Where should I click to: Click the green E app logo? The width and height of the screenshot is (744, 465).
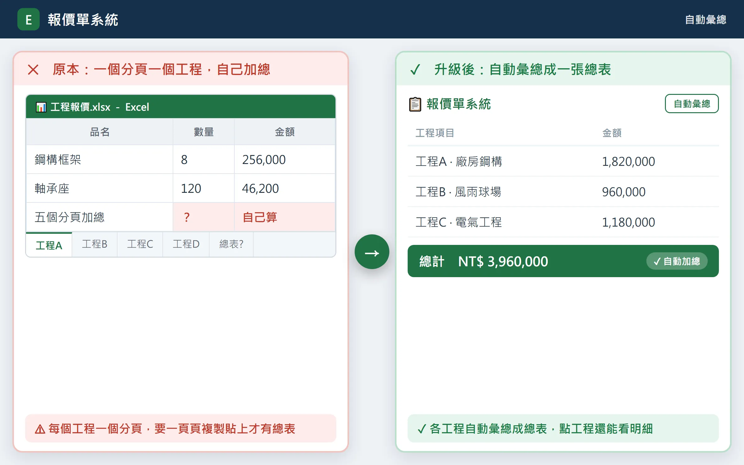point(28,19)
